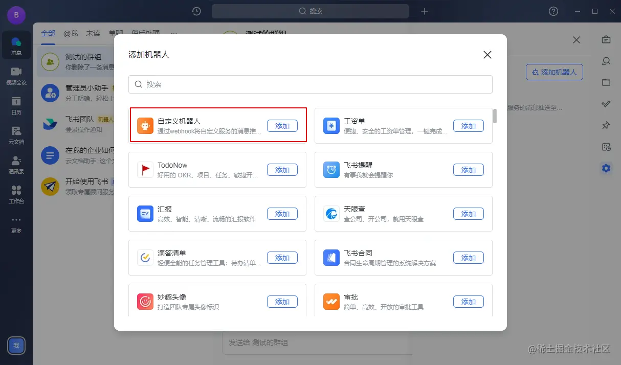Click the 自定义机器人 title text
The height and width of the screenshot is (365, 621).
coord(179,121)
